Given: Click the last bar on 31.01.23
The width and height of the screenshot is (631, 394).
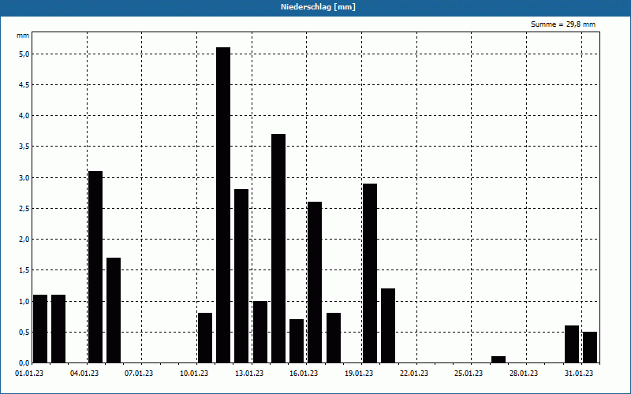Looking at the screenshot, I should pos(590,348).
